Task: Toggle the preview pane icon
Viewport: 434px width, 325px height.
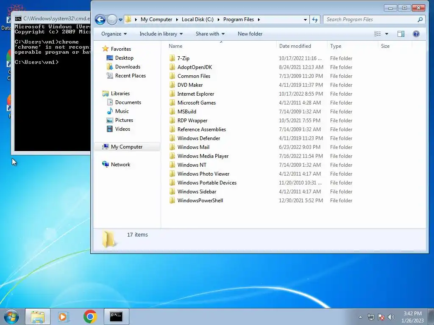Action: tap(401, 34)
